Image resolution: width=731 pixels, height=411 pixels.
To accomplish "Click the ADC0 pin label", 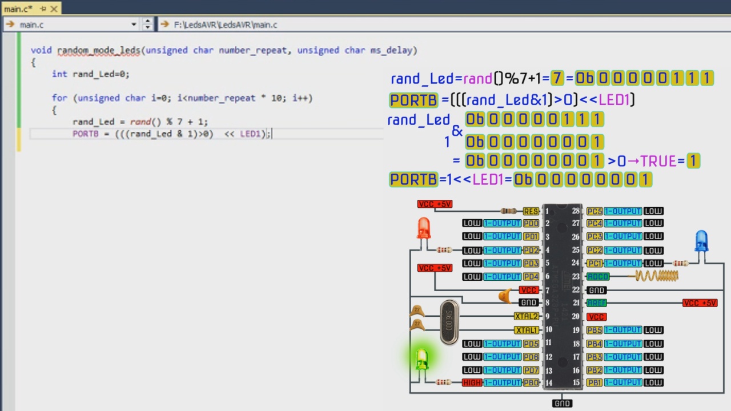I will pos(598,276).
